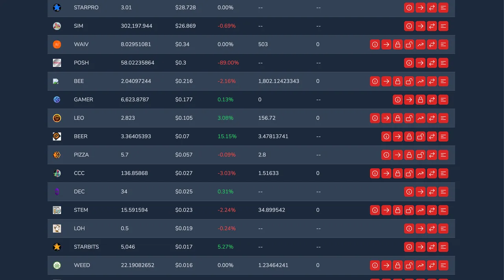Stake STEM with the lock icon
The image size is (504, 280).
click(x=398, y=210)
